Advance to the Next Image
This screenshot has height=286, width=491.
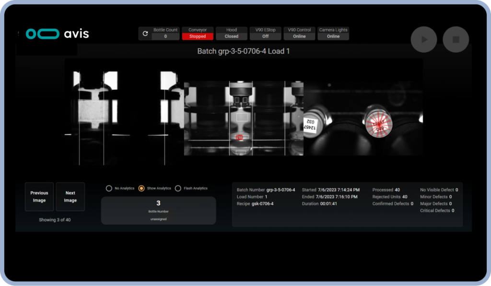click(x=70, y=197)
